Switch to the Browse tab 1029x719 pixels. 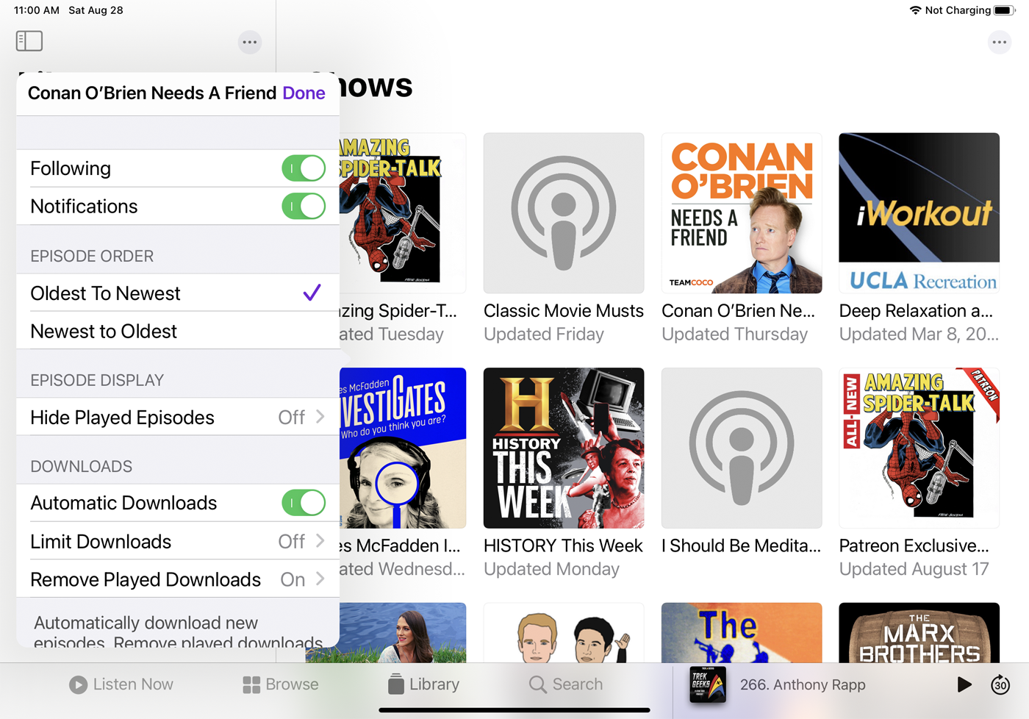tap(281, 684)
